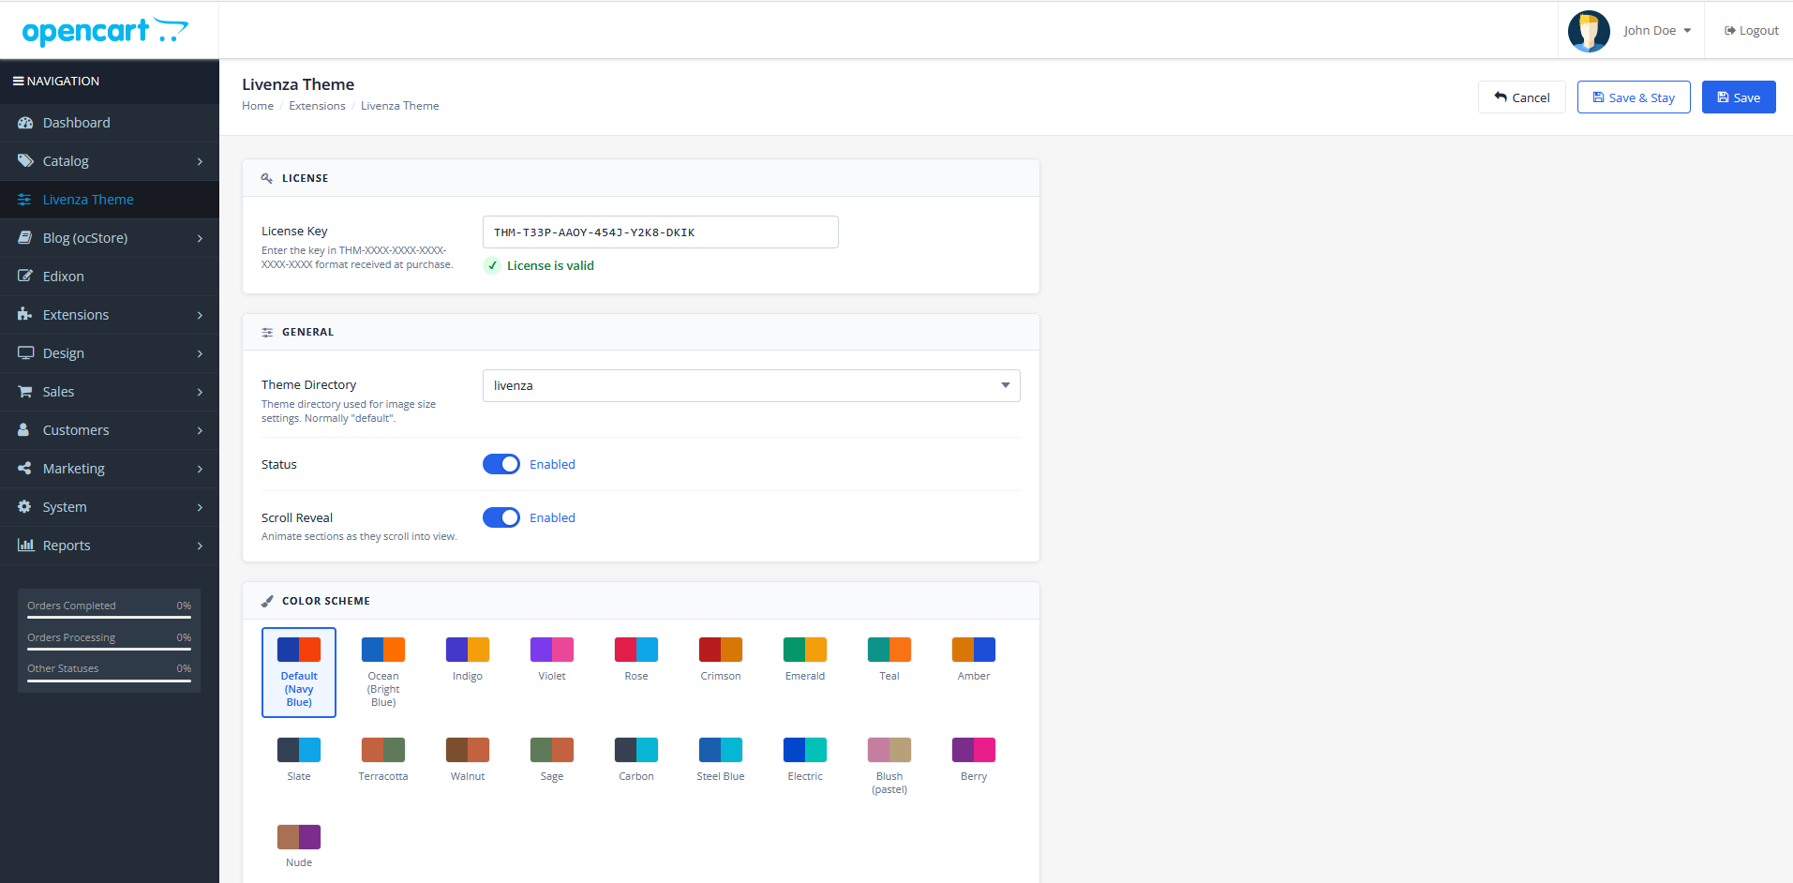Image resolution: width=1793 pixels, height=883 pixels.
Task: Click the Marketing share icon
Action: pos(24,469)
